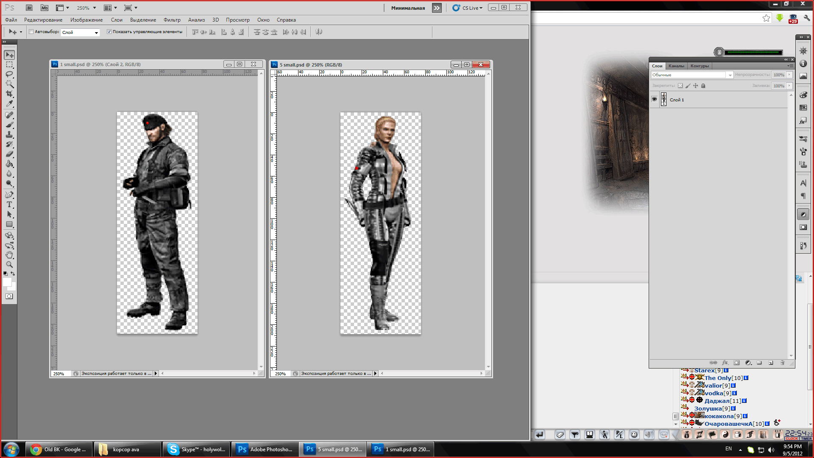Select the Clone Stamp tool
The image size is (814, 458).
click(9, 134)
